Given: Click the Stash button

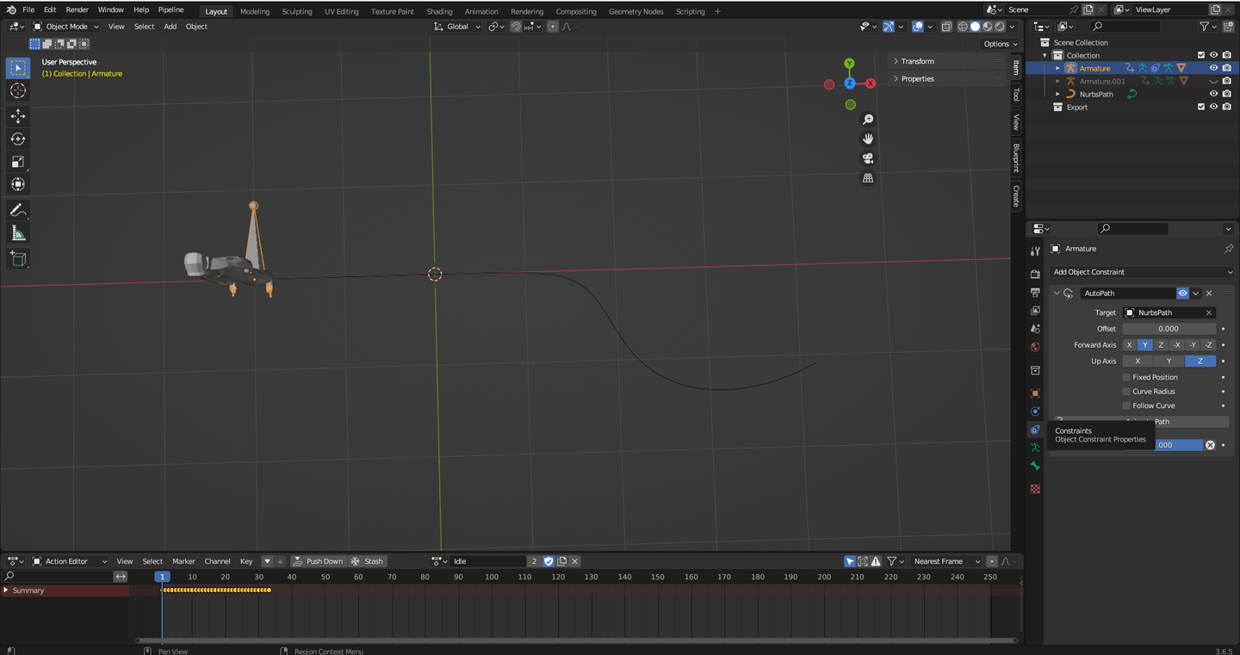Looking at the screenshot, I should tap(368, 561).
